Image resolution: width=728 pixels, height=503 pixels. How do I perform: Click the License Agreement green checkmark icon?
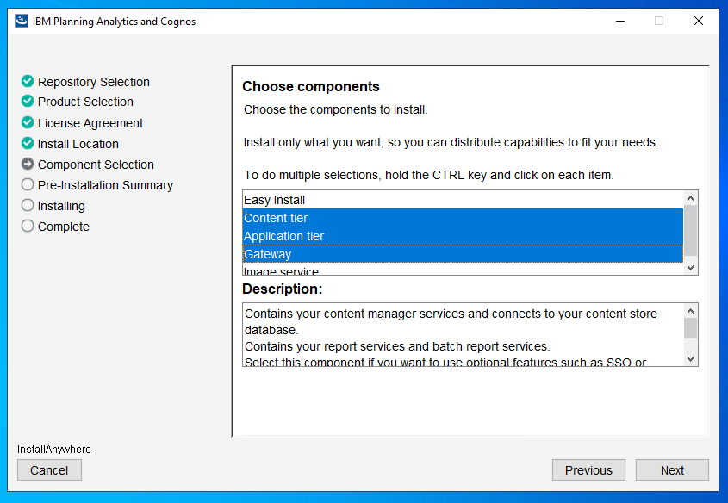[28, 122]
